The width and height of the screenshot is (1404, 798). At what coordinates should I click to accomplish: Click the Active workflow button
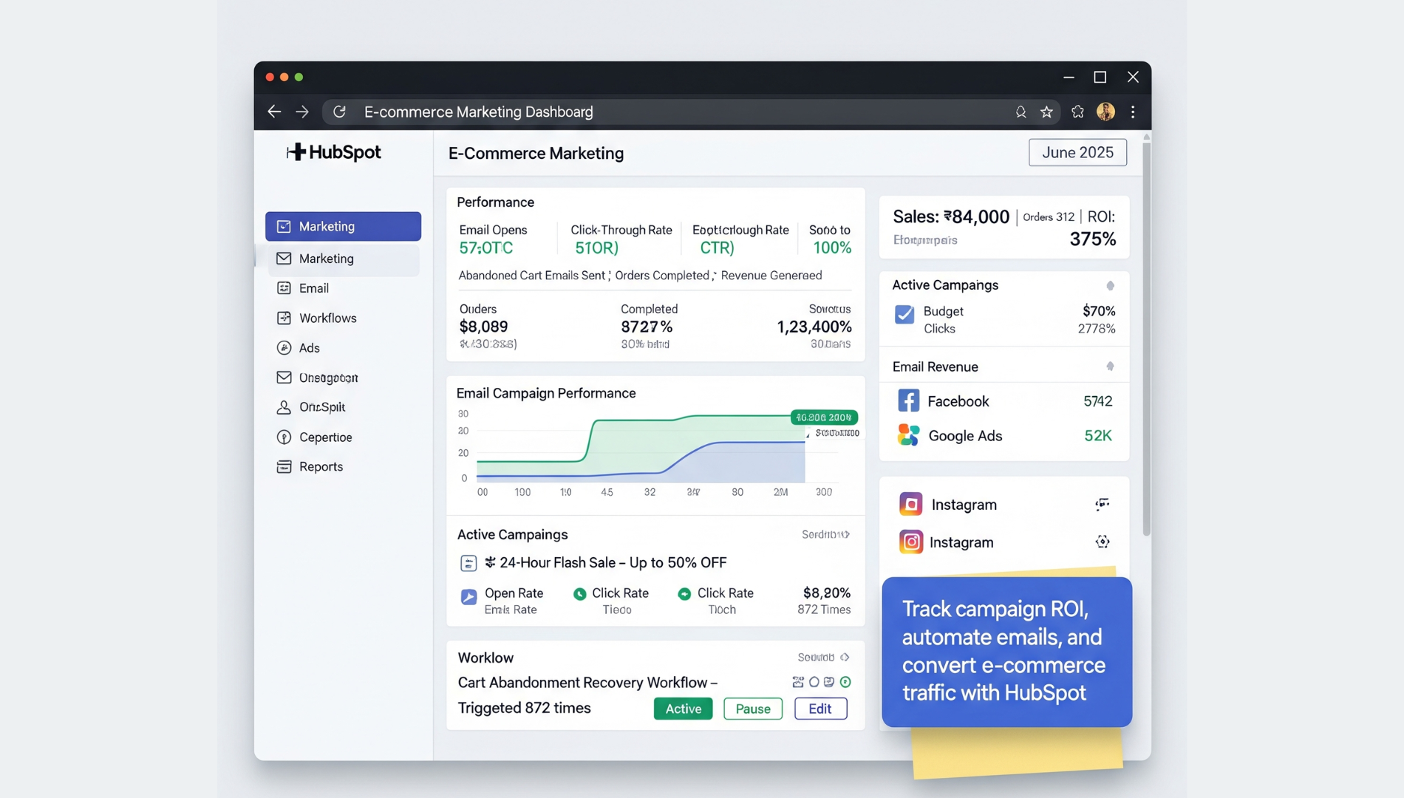coord(683,709)
